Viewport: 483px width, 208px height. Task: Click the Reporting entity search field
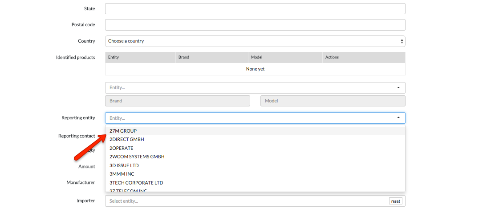[x=249, y=118]
